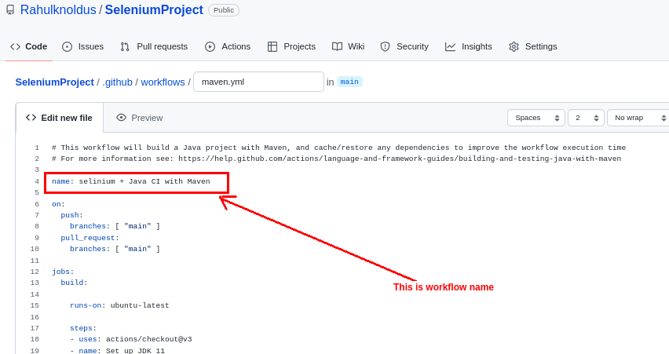
Task: Switch to the Actions tab
Action: (x=228, y=46)
